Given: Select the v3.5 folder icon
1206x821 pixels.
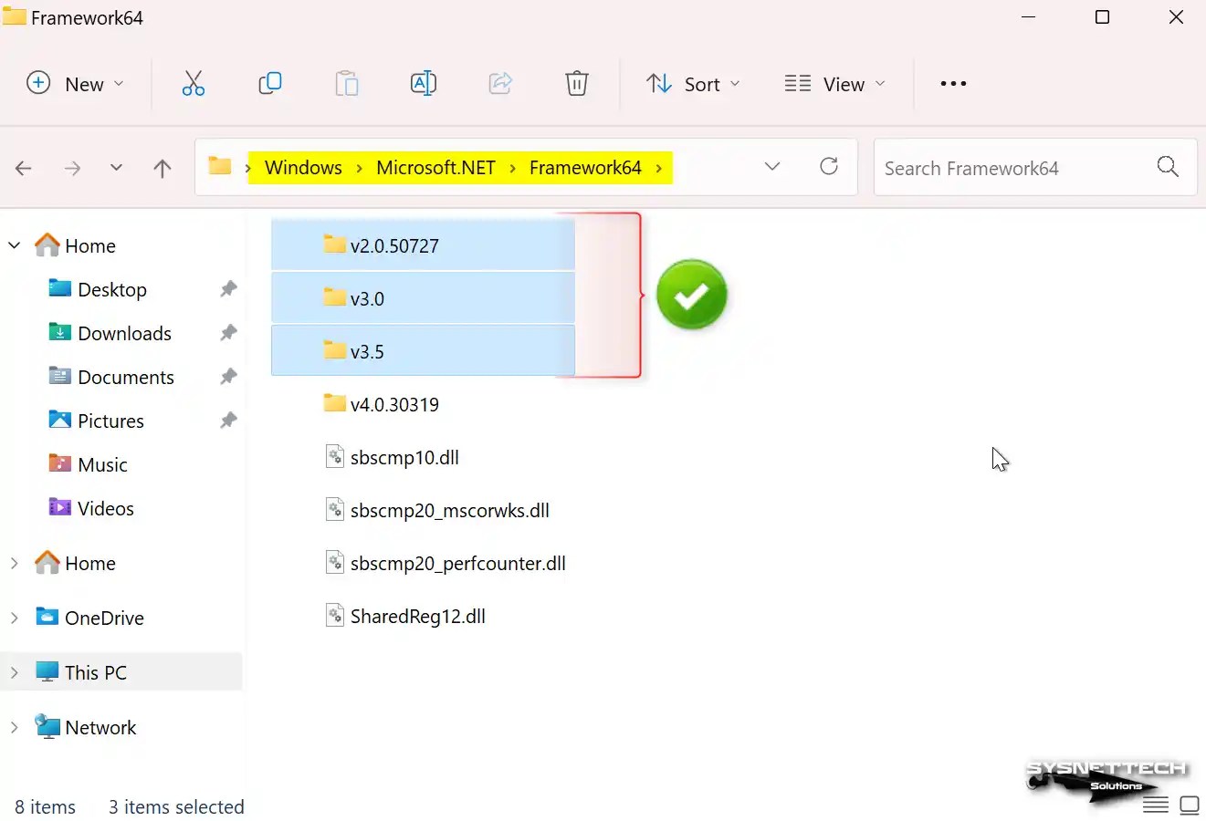Looking at the screenshot, I should [x=335, y=350].
